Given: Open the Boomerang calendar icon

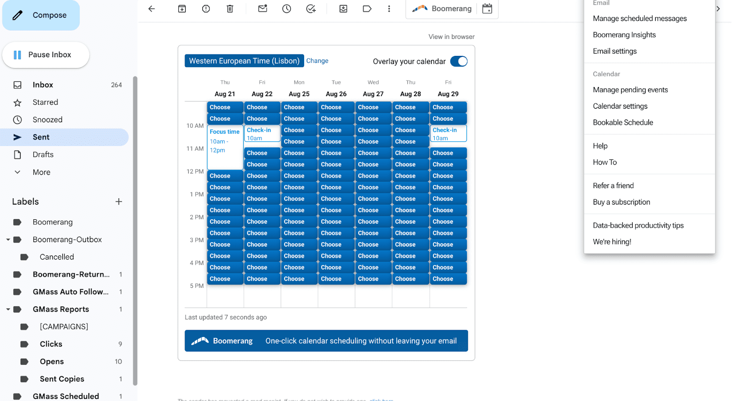Looking at the screenshot, I should (487, 9).
